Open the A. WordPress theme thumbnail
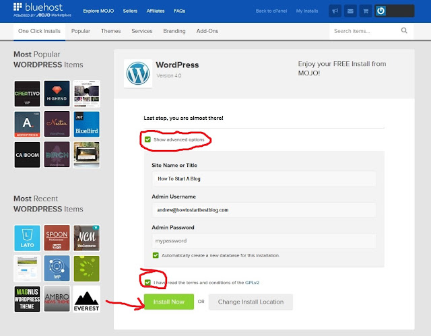 click(27, 124)
